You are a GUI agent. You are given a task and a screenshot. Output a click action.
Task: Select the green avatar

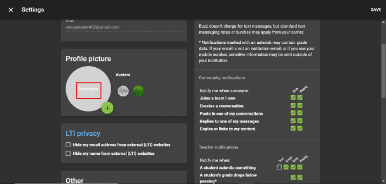pyautogui.click(x=138, y=91)
